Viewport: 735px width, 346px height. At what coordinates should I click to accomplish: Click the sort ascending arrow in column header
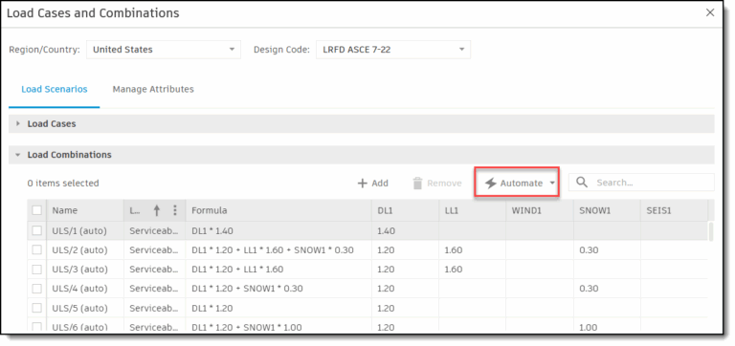[157, 210]
